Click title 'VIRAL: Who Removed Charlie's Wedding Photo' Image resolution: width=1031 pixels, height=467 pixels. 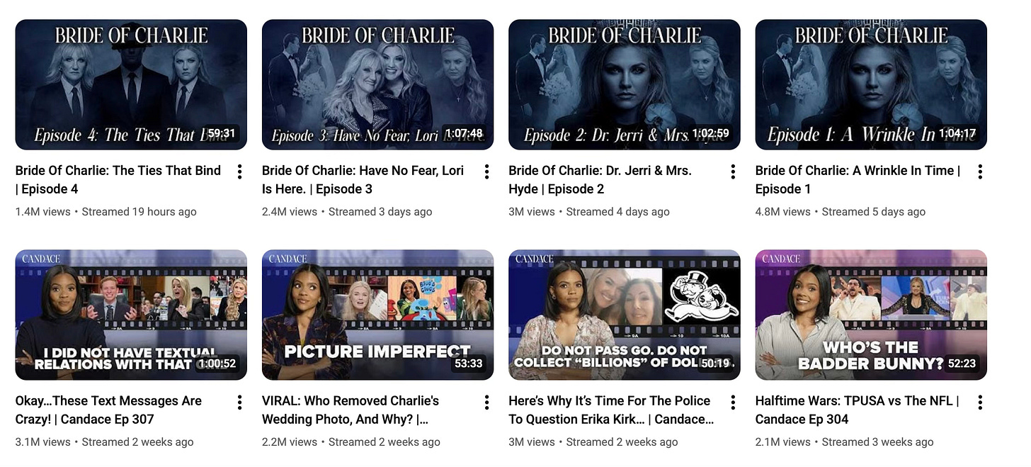(x=351, y=410)
